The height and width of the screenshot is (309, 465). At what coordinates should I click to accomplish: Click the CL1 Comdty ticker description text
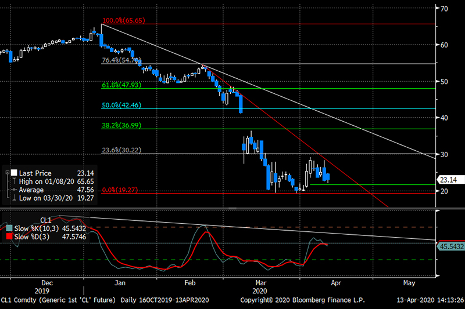click(59, 300)
